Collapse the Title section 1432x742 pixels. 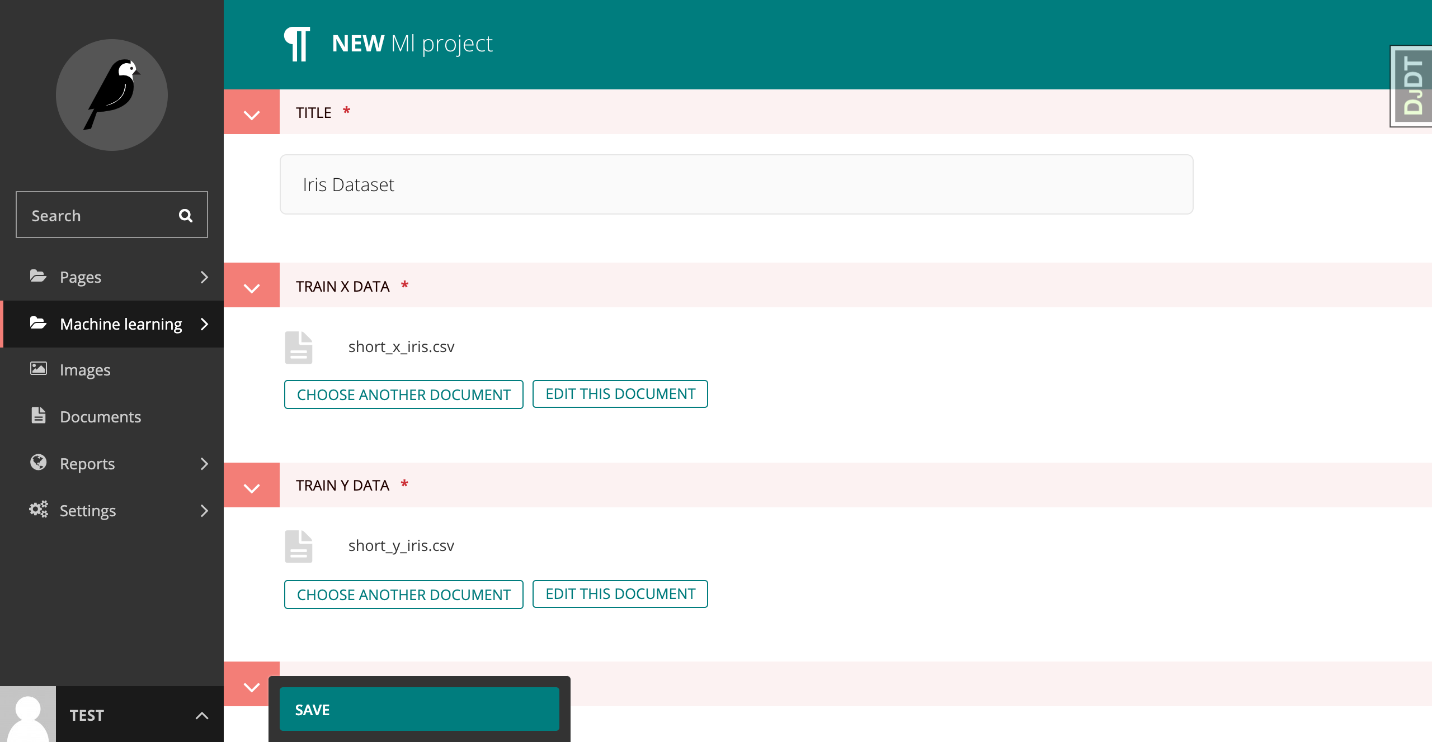pos(252,113)
